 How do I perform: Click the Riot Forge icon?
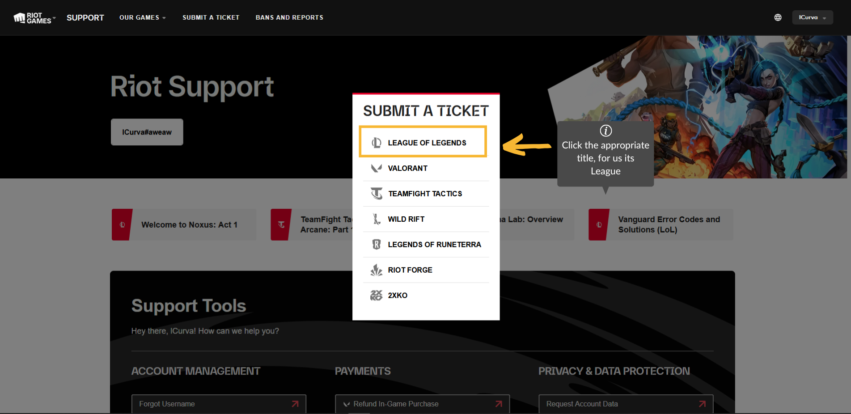point(377,270)
